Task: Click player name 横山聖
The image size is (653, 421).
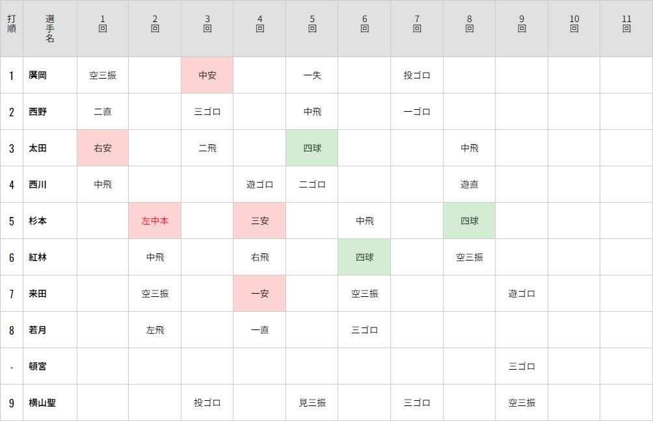Action: 42,403
